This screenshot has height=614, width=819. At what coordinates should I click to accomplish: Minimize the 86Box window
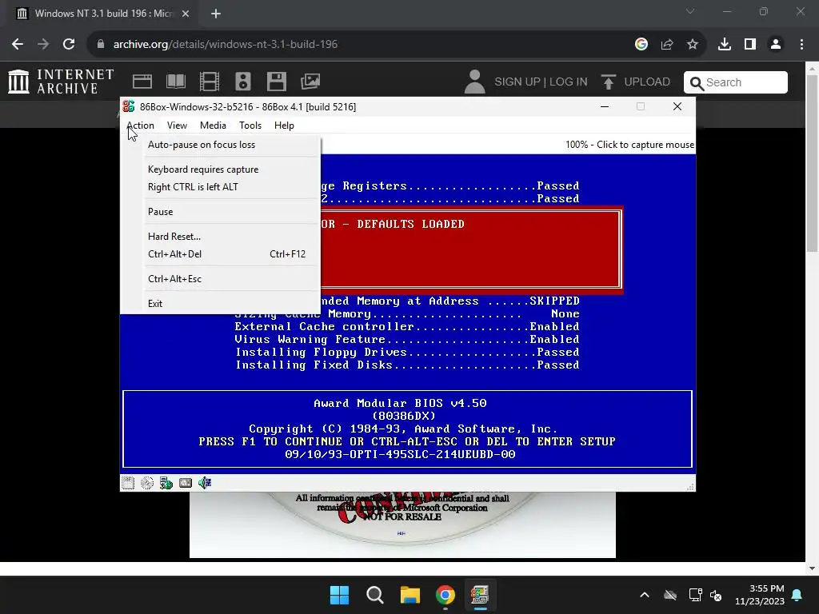pyautogui.click(x=605, y=106)
